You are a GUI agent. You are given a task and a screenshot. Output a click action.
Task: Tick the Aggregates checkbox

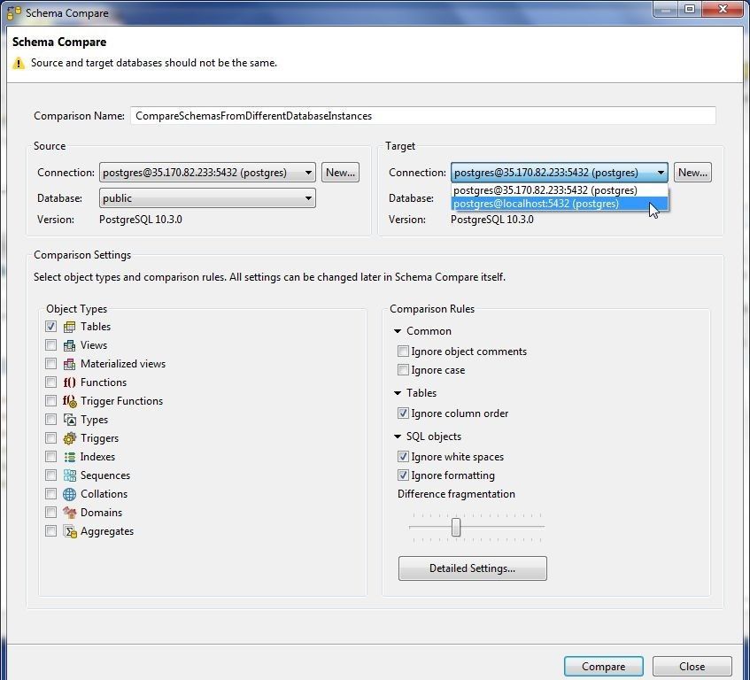tap(50, 531)
